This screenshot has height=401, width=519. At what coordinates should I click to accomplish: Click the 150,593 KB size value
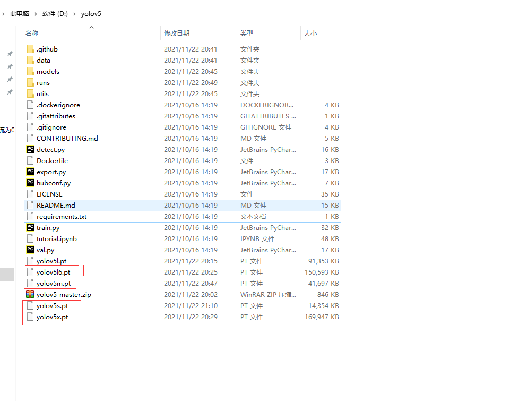coord(322,272)
